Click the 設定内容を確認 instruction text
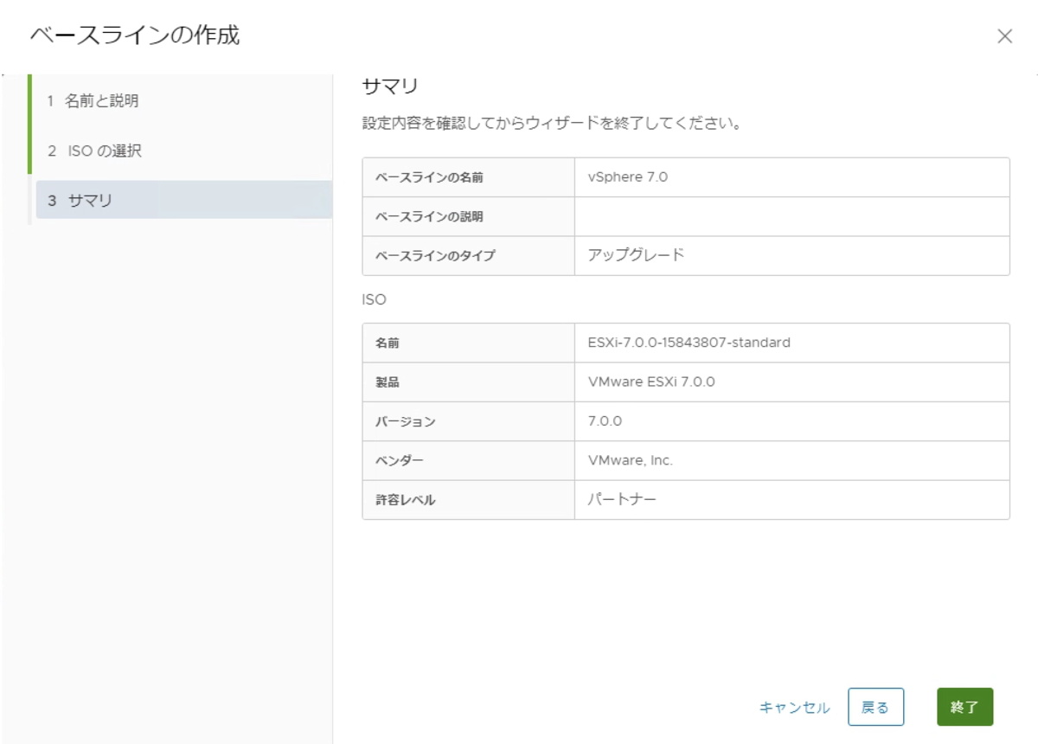The image size is (1038, 744). tap(552, 124)
